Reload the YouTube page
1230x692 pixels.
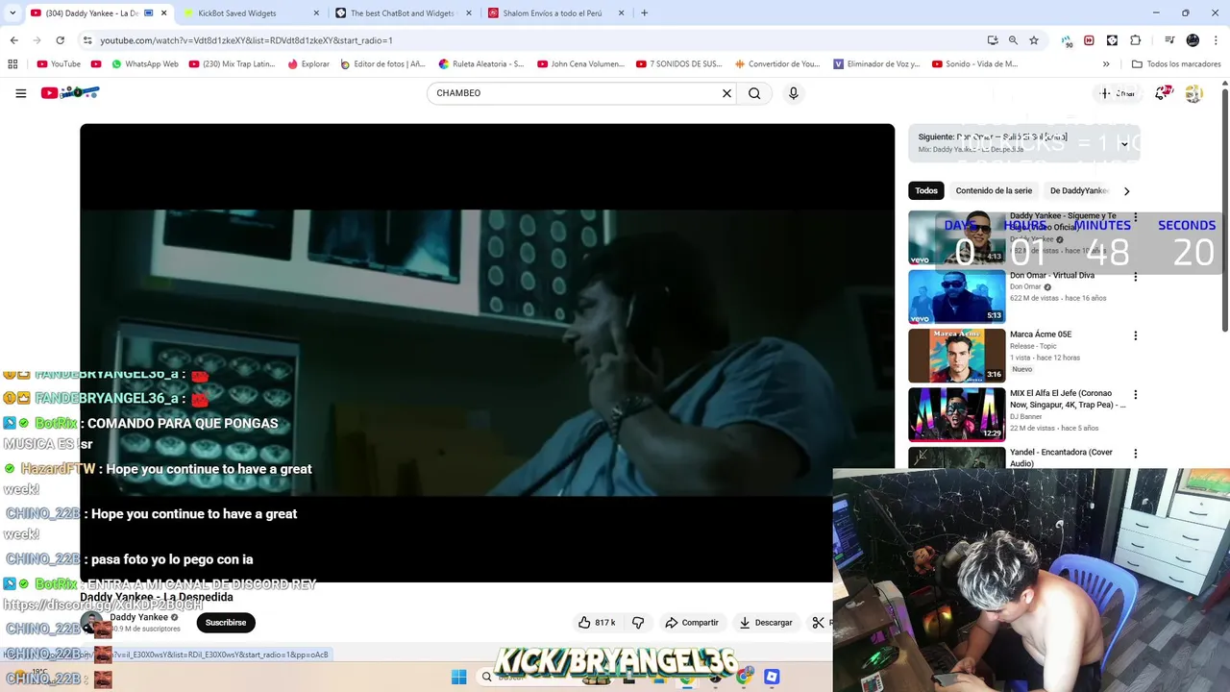click(60, 40)
